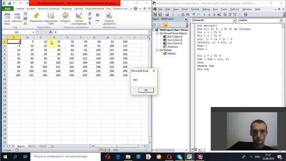This screenshot has height=161, width=286.
Task: Click the Макросы ribbon button
Action: [x=17, y=18]
